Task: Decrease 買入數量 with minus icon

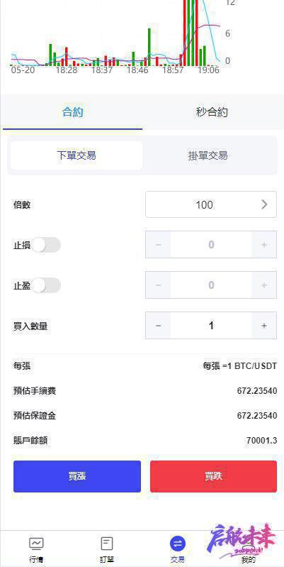Action: (x=158, y=326)
